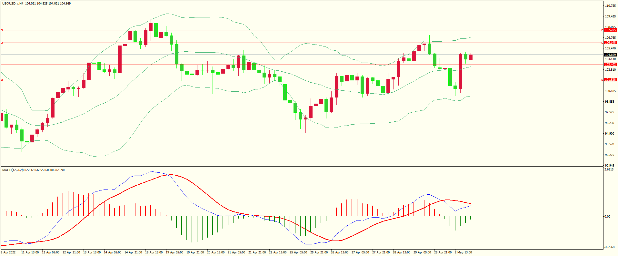The image size is (618, 256).
Task: Click the 107.705 price label on the right axis
Action: click(610, 30)
